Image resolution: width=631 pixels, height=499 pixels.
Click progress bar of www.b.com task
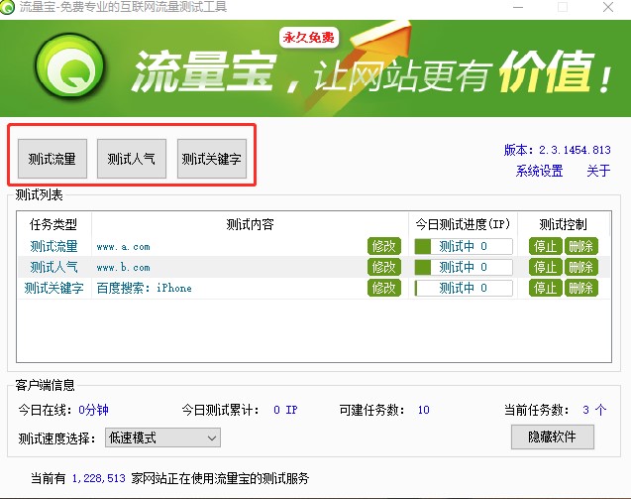click(x=464, y=267)
